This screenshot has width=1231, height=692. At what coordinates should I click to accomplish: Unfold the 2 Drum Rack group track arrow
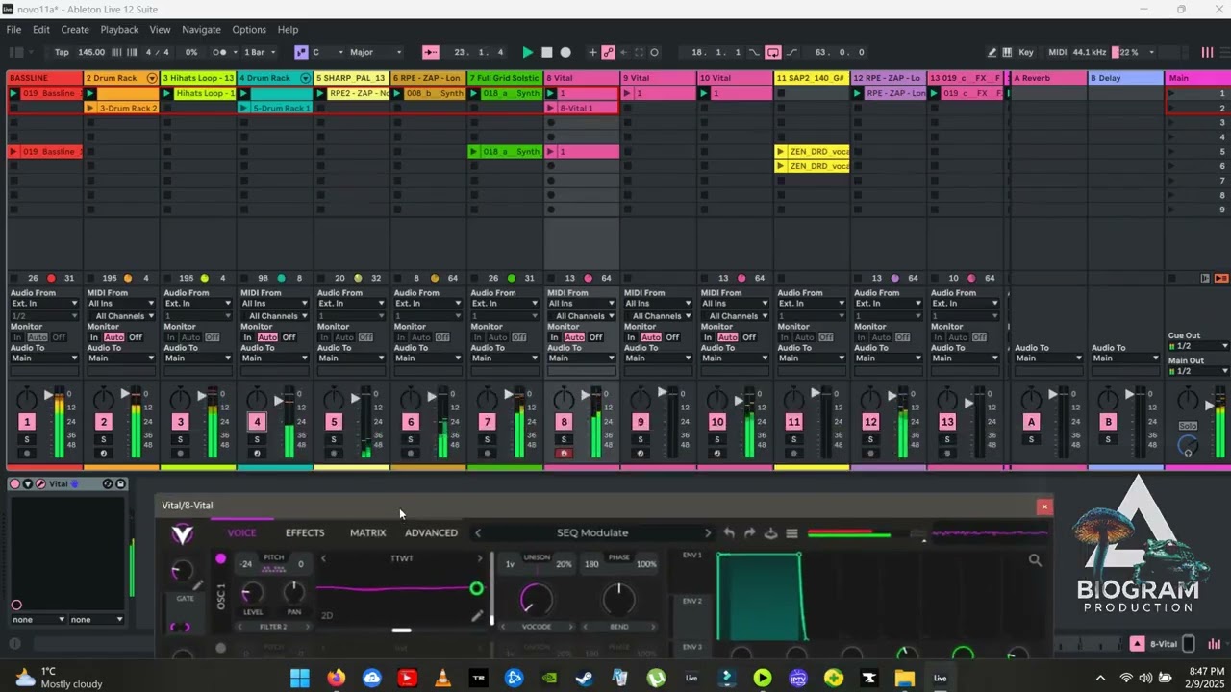(151, 78)
